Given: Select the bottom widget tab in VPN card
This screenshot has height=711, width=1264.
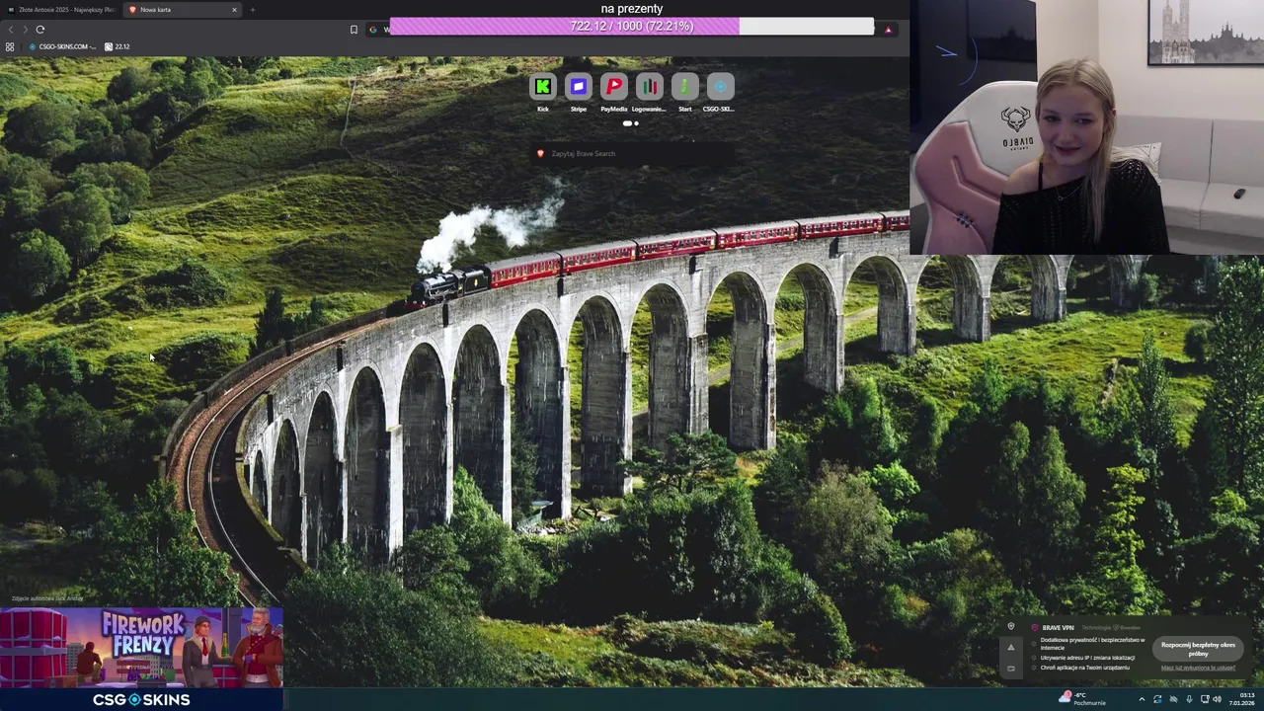Looking at the screenshot, I should (1010, 669).
